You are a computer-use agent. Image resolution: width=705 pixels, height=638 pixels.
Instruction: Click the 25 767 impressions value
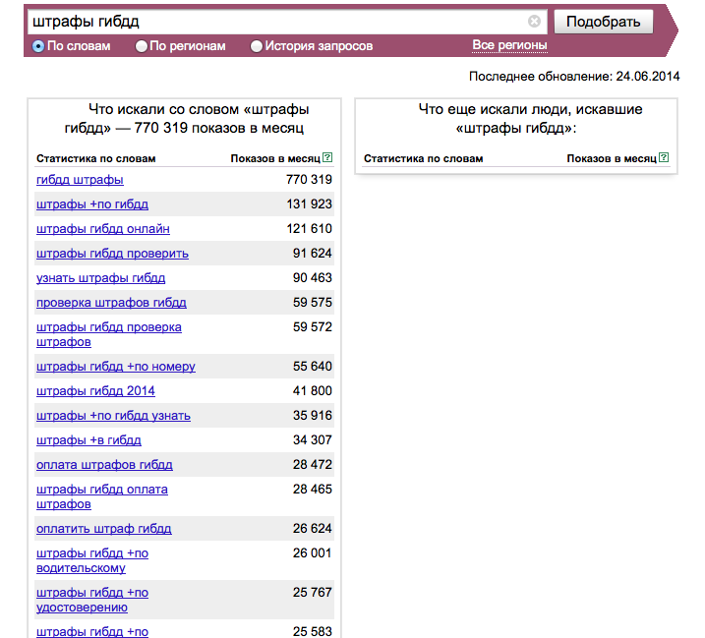pyautogui.click(x=312, y=592)
